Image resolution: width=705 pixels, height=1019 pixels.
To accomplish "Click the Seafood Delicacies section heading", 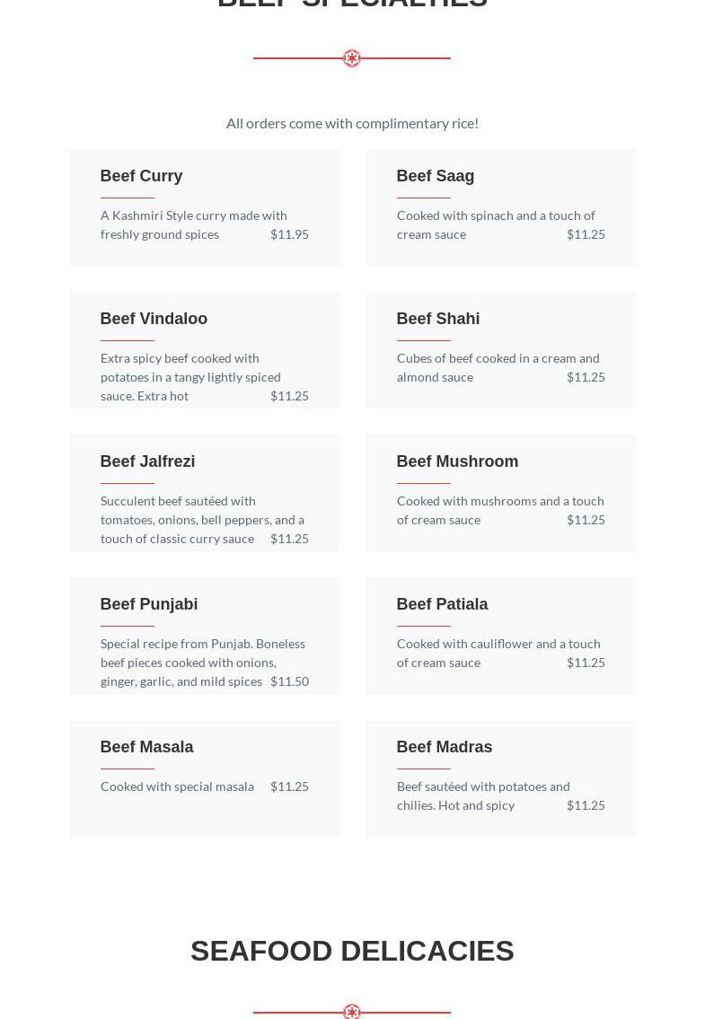I will click(x=352, y=951).
